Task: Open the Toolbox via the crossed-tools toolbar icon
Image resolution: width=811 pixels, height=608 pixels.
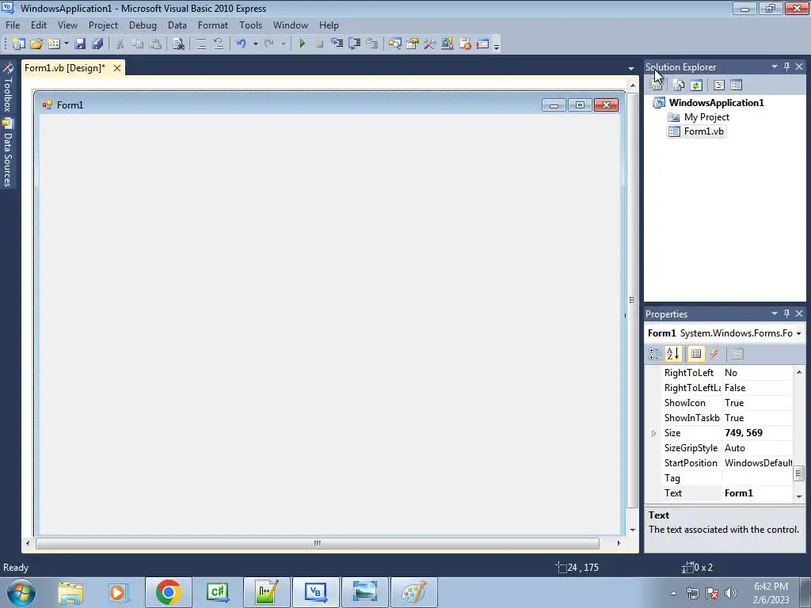Action: (x=429, y=44)
